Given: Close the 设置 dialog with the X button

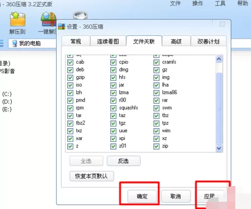Looking at the screenshot, I should pos(222,24).
